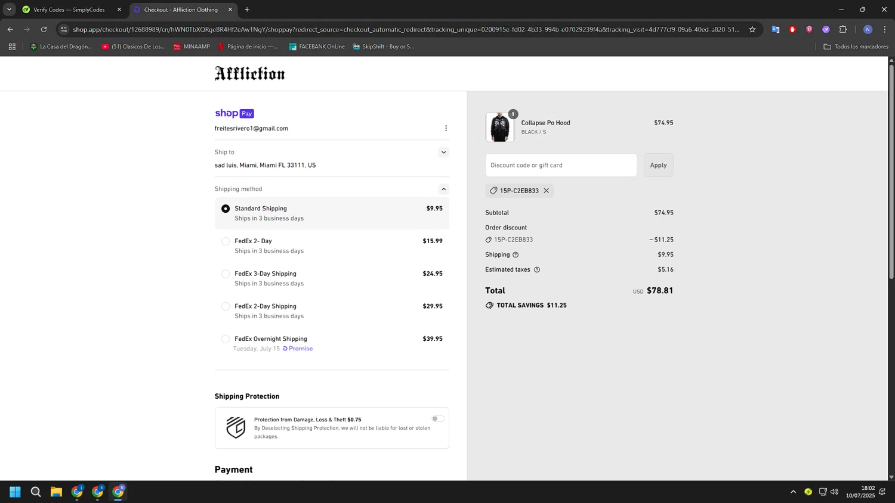Click the freitesrivero1@gmail.com email text
Screen dimensions: 895x503
pyautogui.click(x=251, y=128)
